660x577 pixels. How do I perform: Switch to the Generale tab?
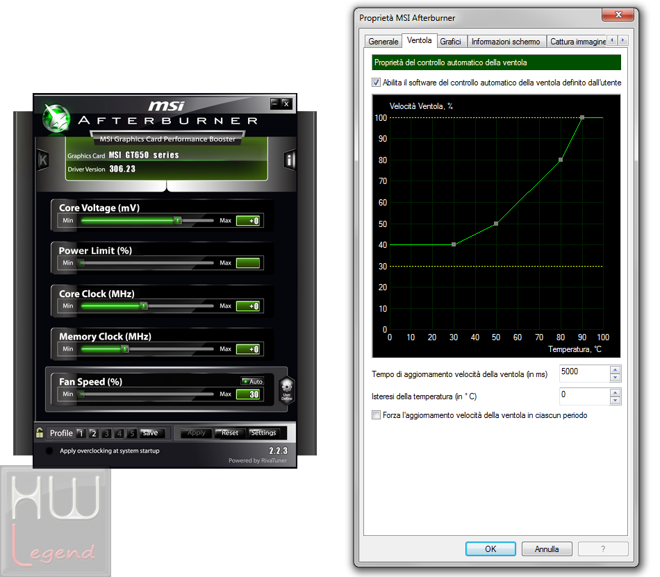coord(383,42)
